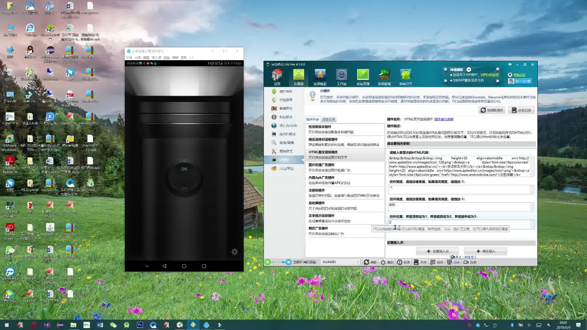Click the gear icon in flashlight app
This screenshot has height=330, width=587.
pyautogui.click(x=234, y=252)
